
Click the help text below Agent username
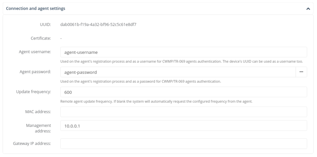coord(182,61)
